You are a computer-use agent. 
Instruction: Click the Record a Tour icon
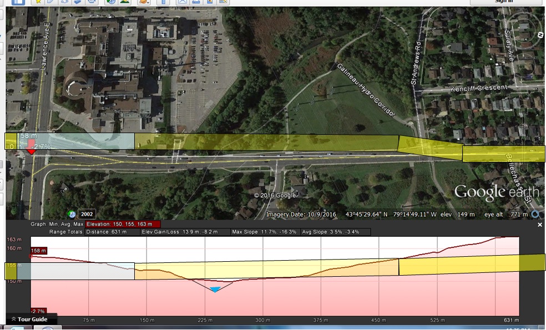tap(92, 2)
